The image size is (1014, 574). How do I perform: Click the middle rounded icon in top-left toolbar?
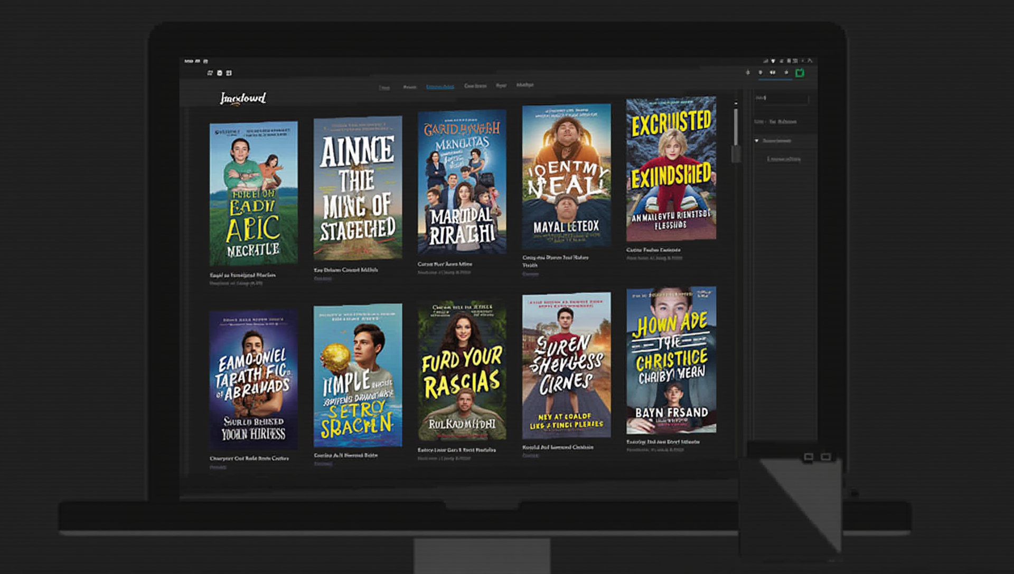(220, 73)
